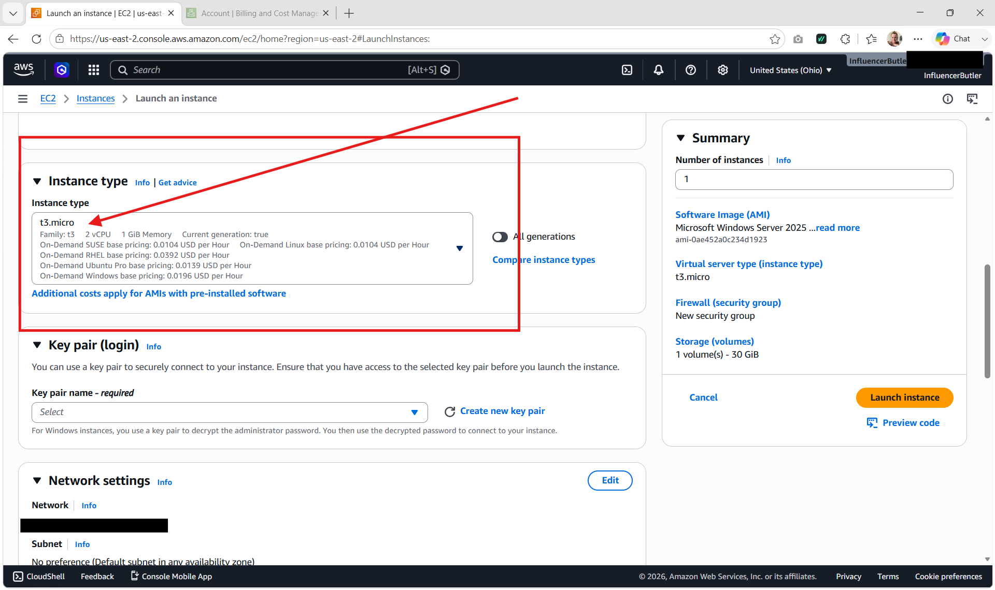Click Cancel in Summary panel
This screenshot has height=590, width=995.
click(x=703, y=397)
